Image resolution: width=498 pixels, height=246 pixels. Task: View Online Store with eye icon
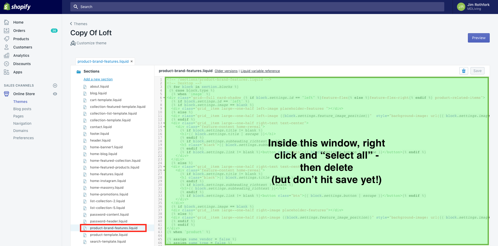[55, 94]
